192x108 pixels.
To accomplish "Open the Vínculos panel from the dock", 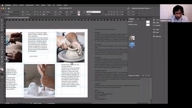I will tap(157, 25).
